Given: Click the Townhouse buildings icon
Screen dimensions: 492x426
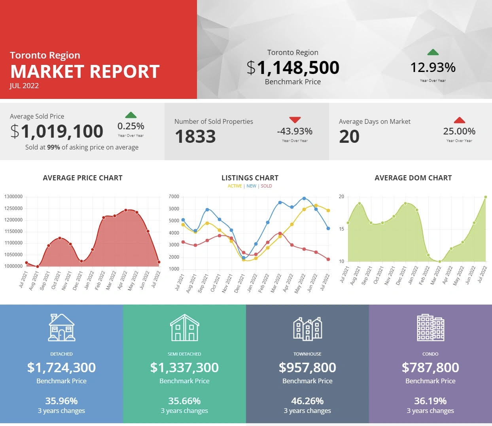Looking at the screenshot, I should coord(307,328).
